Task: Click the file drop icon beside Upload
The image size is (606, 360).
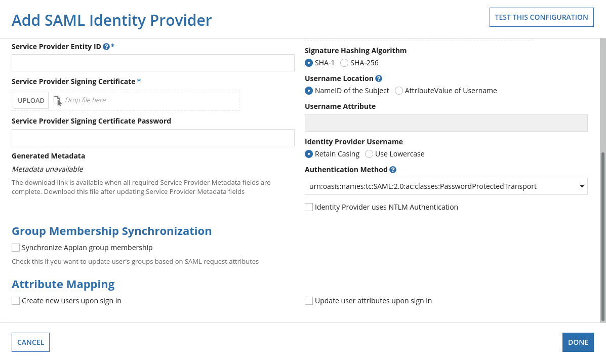Action: tap(57, 100)
